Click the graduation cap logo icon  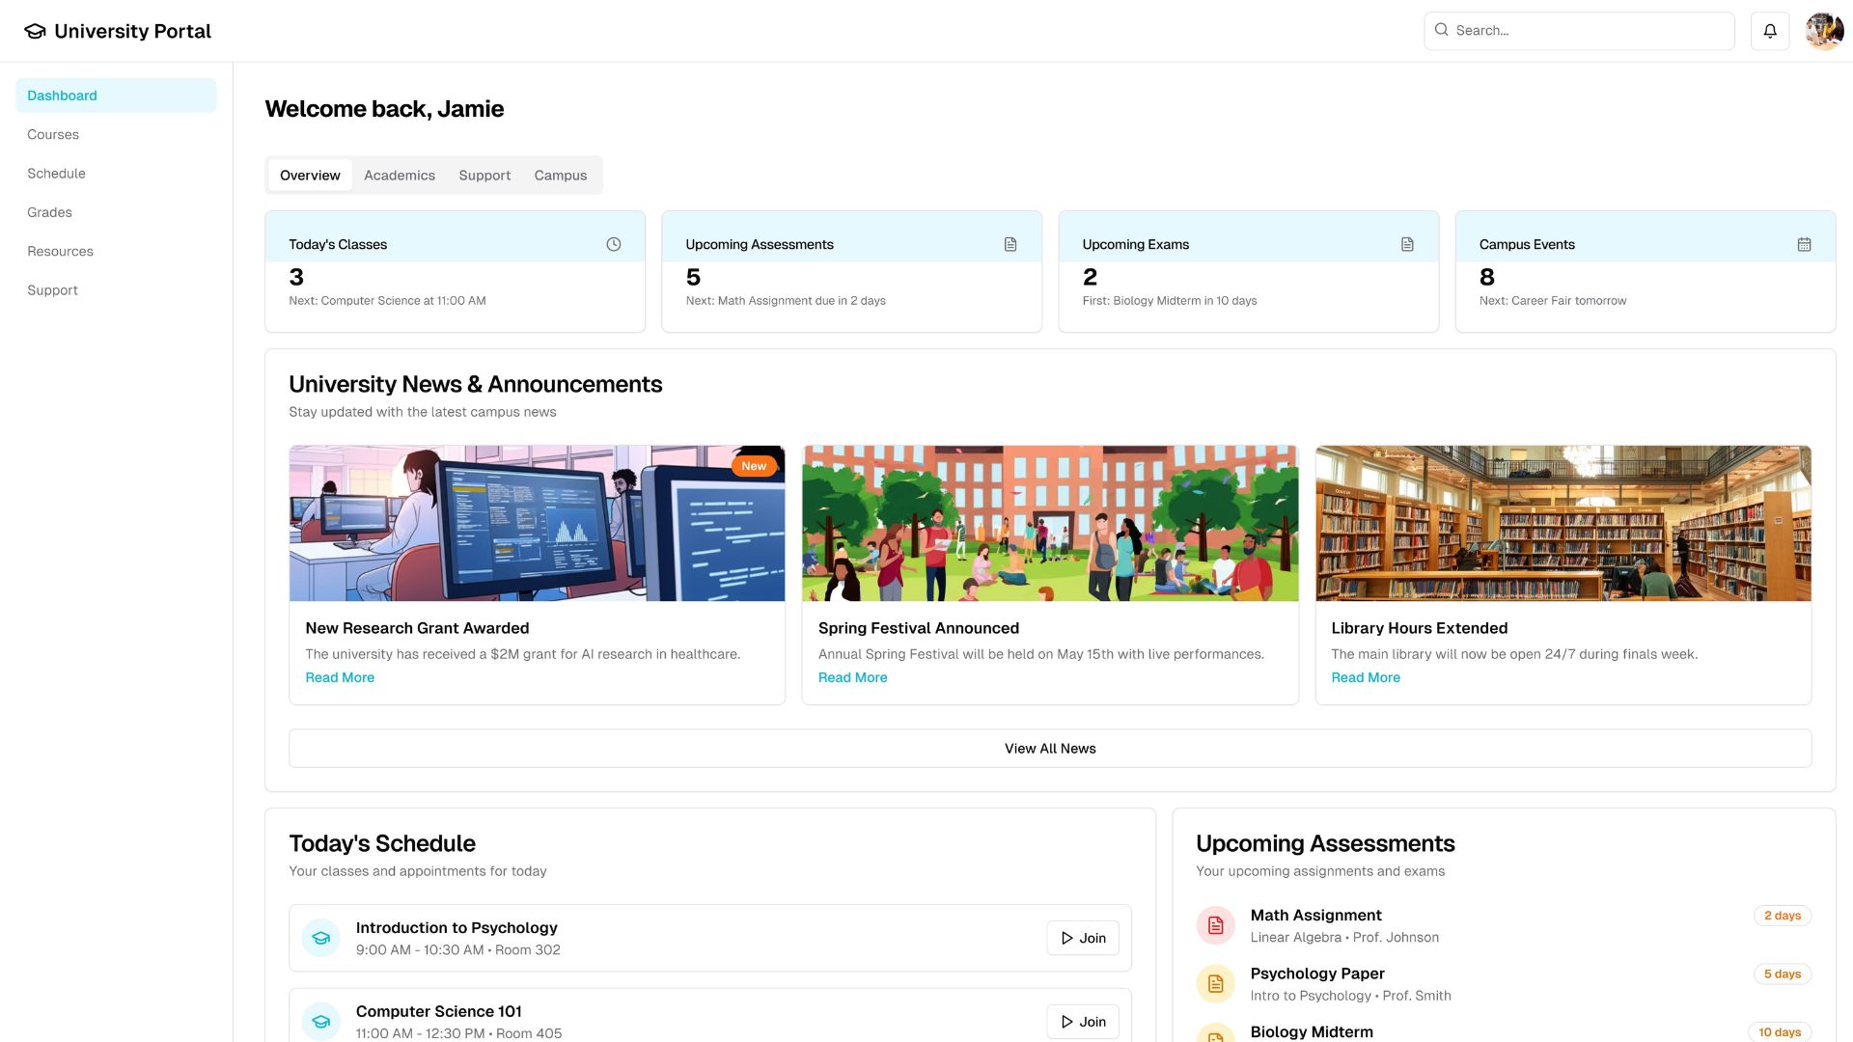(x=35, y=31)
